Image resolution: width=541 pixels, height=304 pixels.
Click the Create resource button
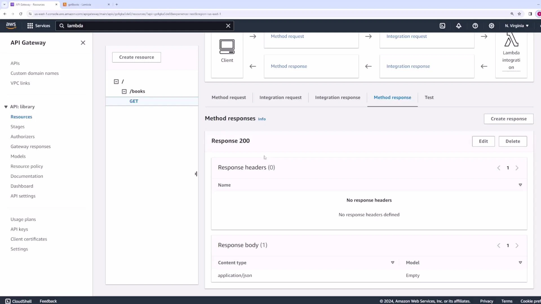136,57
